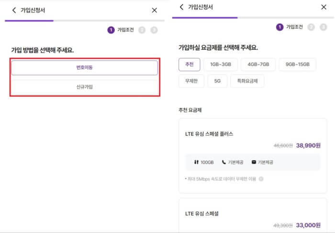335x233 pixels.
Task: Click 가입하실 요금제를 선택해 주세요 heading
Action: pos(218,47)
